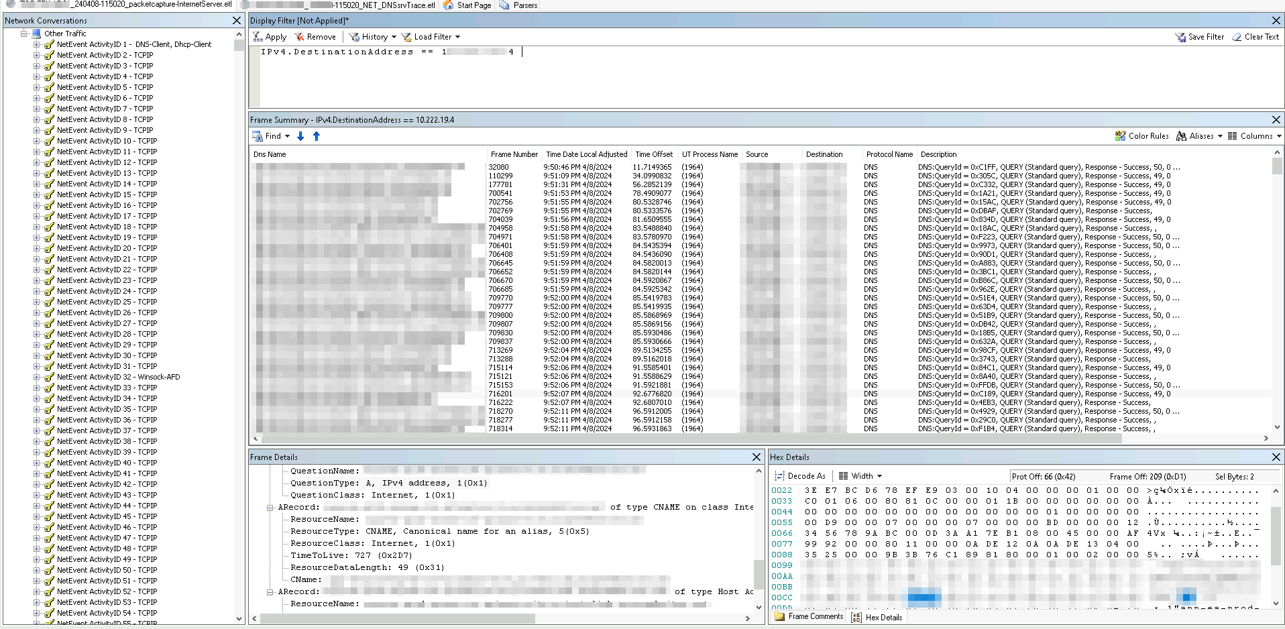Select NetEvent ActivityID 45 - TCPIP
This screenshot has width=1285, height=629.
(x=107, y=516)
